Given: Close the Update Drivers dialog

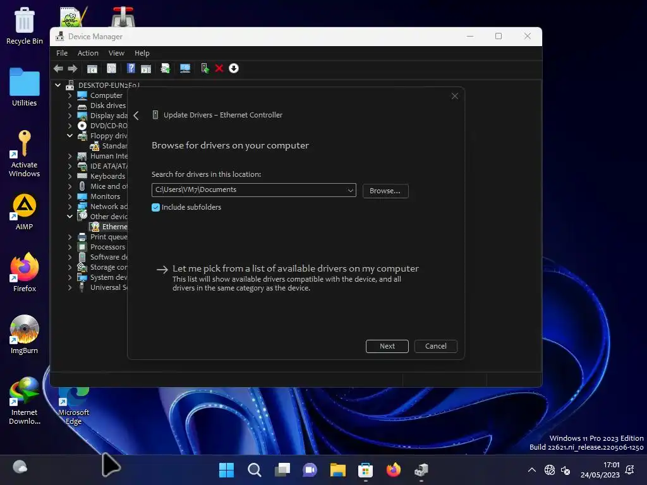Looking at the screenshot, I should tap(455, 96).
